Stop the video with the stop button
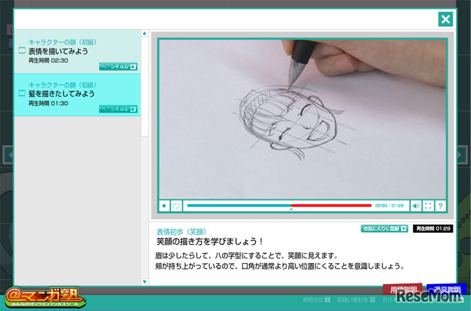The height and width of the screenshot is (311, 471). tap(164, 206)
